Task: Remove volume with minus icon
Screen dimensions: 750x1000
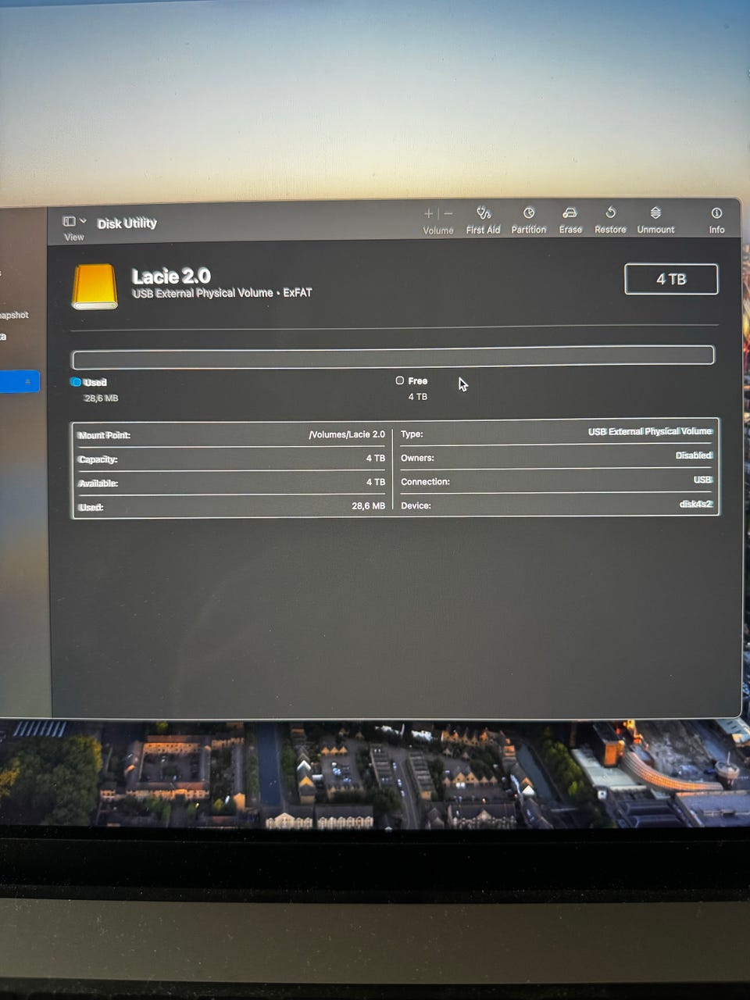Action: [448, 213]
